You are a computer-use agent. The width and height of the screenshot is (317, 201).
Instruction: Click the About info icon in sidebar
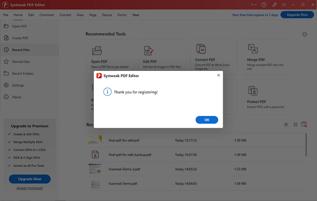pos(6,97)
